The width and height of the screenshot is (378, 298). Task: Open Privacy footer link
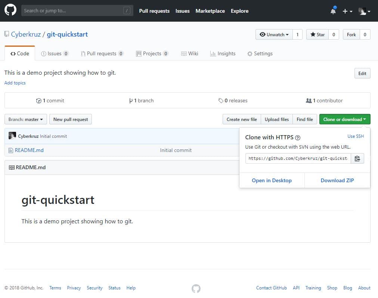[74, 288]
